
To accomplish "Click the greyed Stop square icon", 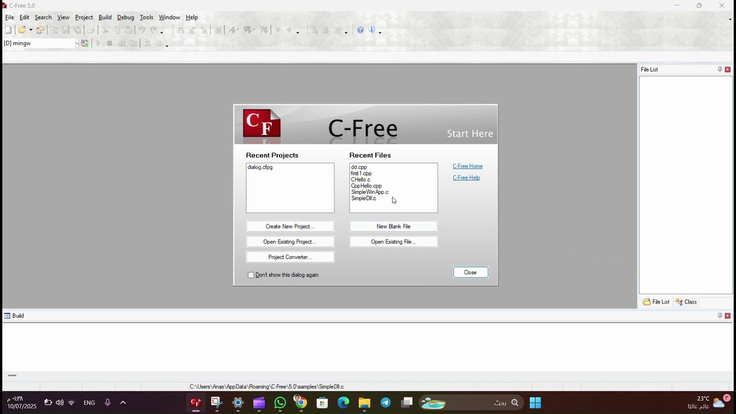I will click(x=109, y=43).
